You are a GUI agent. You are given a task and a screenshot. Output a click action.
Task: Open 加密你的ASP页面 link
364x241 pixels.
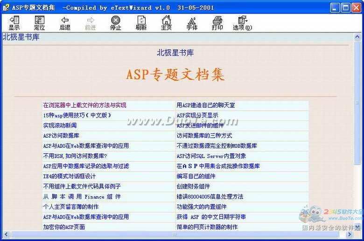point(64,227)
